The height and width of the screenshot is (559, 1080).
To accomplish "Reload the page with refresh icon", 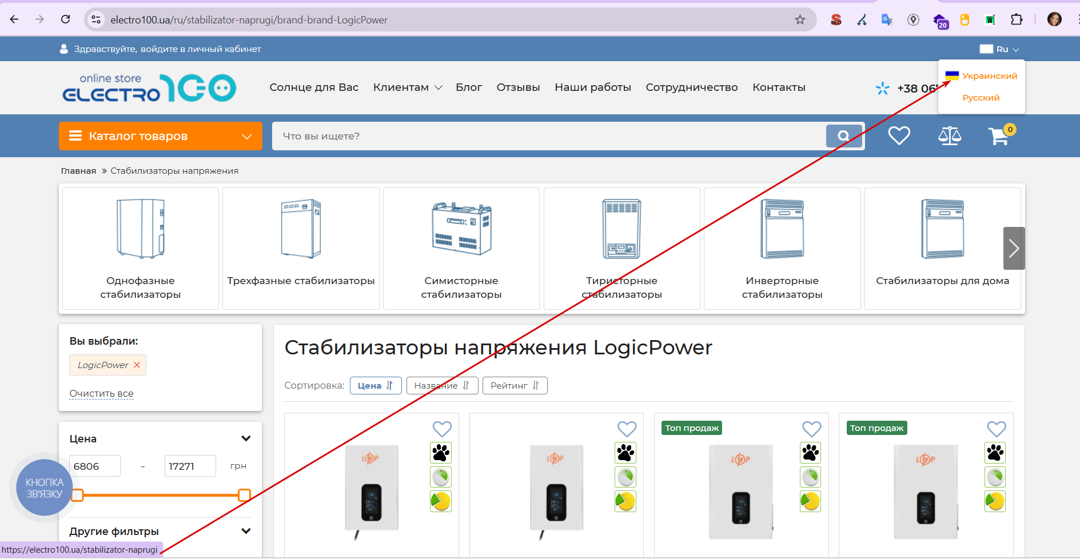I will (x=65, y=19).
